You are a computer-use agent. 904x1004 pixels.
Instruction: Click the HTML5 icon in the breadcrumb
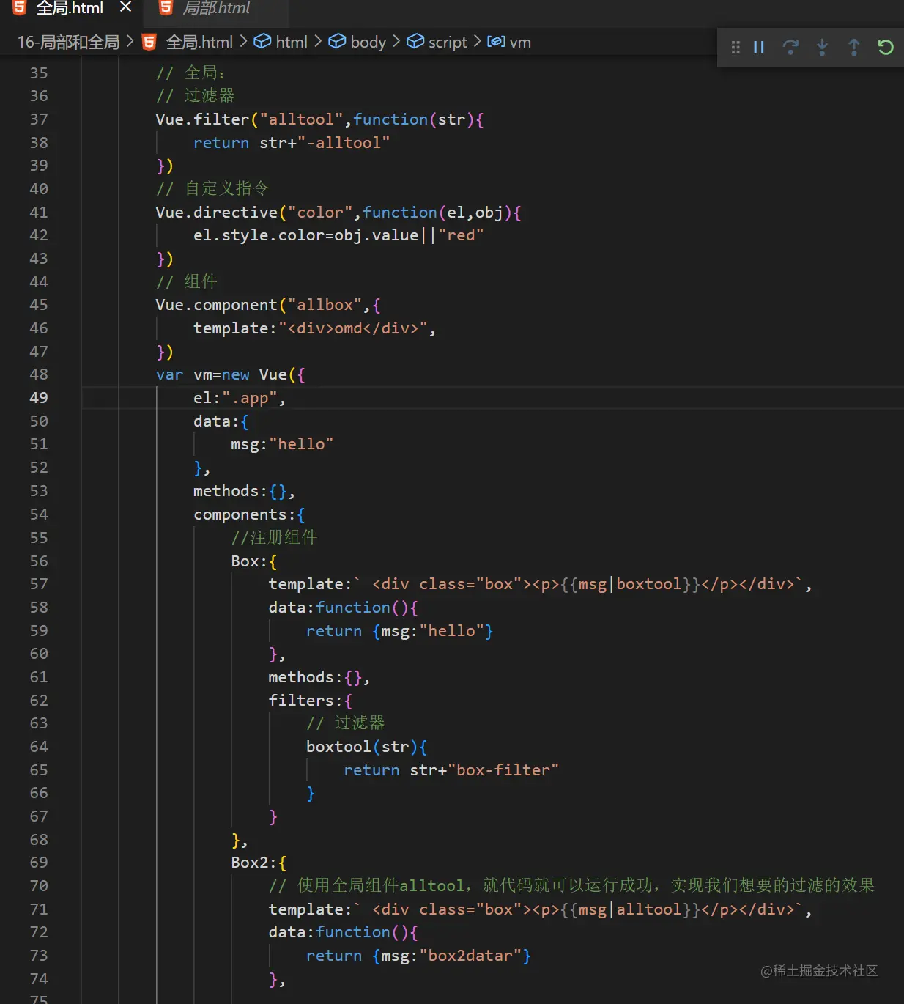tap(149, 43)
